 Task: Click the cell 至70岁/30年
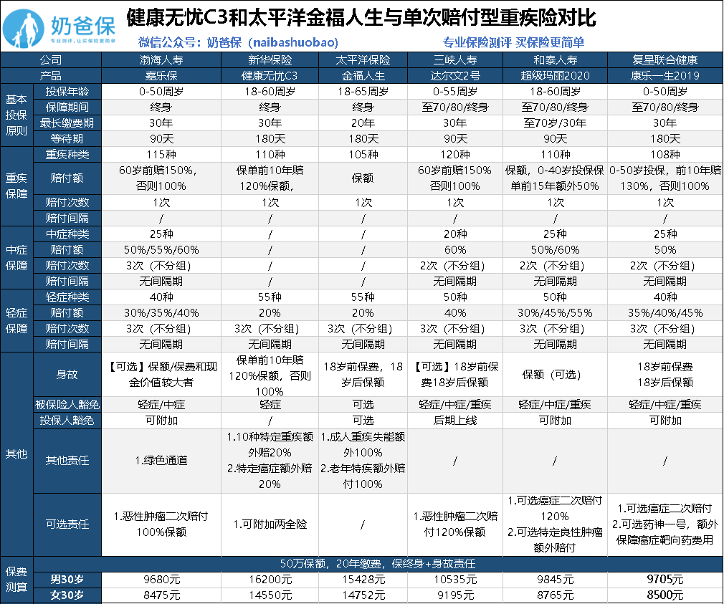pos(555,123)
